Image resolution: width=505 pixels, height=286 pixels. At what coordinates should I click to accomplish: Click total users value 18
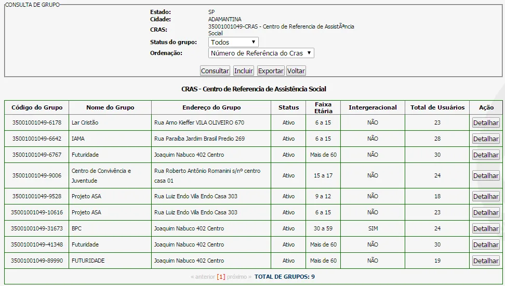point(437,196)
